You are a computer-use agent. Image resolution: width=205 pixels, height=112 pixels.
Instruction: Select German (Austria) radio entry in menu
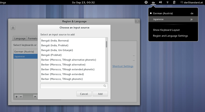coord(163,13)
